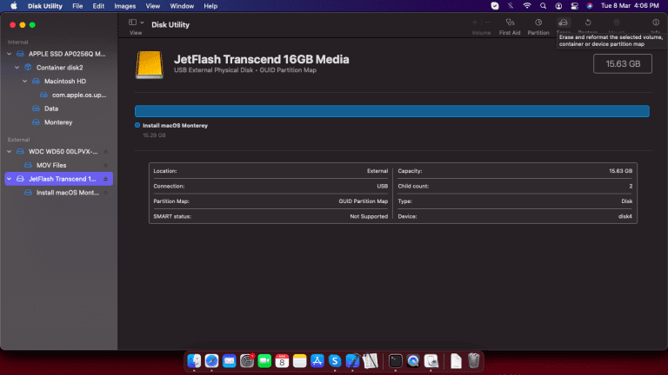Image resolution: width=668 pixels, height=375 pixels.
Task: Toggle the sidebar View icon
Action: (132, 22)
